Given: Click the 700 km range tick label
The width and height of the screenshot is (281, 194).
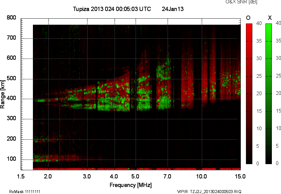Looking at the screenshot, I should pyautogui.click(x=11, y=38).
